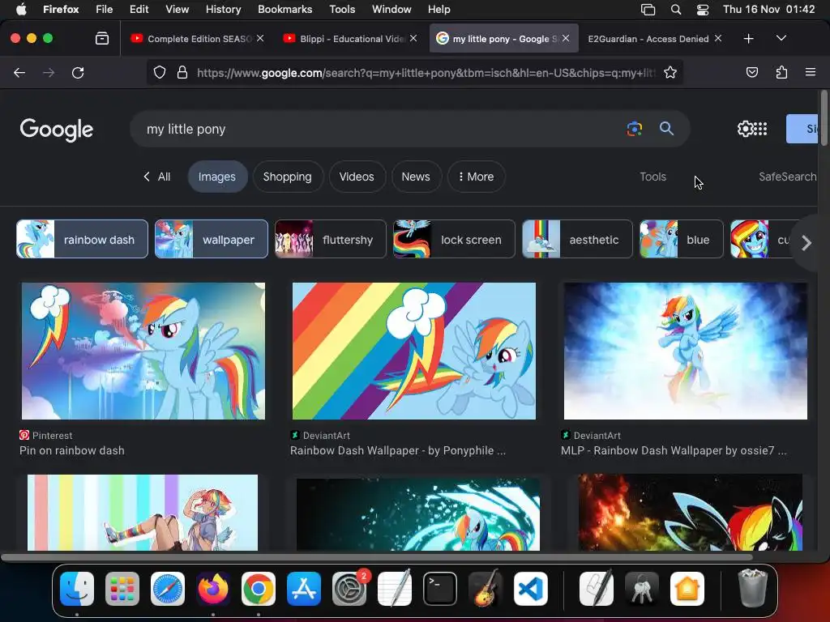Viewport: 830px width, 622px height.
Task: Open MLP Rainbow Dash Wallpaper by ossie7 link
Action: 674,450
